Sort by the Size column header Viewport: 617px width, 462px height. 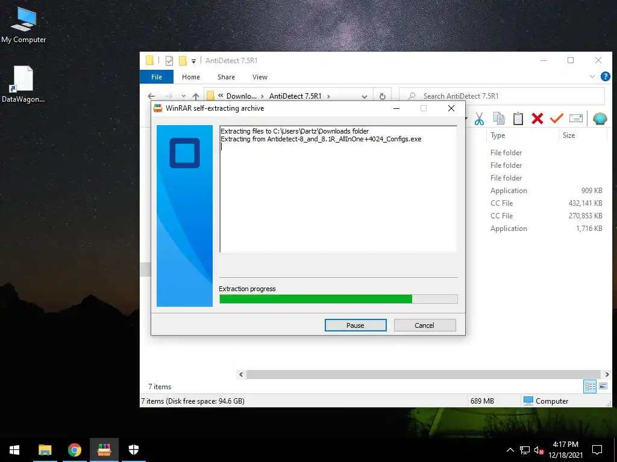pos(583,135)
